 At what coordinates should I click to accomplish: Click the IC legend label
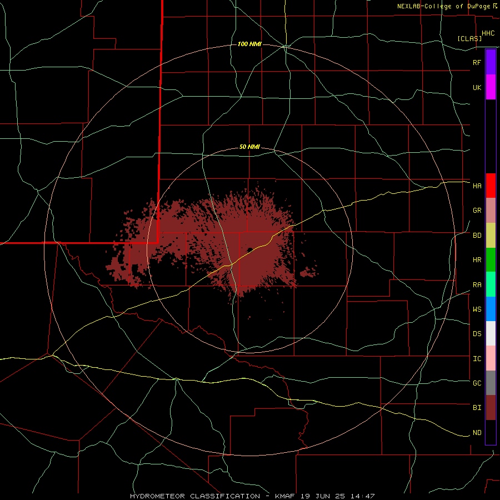(x=477, y=358)
